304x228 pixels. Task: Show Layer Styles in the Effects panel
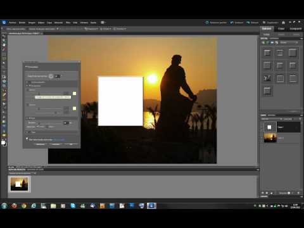pyautogui.click(x=268, y=42)
